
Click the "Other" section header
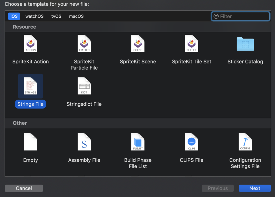pyautogui.click(x=20, y=123)
